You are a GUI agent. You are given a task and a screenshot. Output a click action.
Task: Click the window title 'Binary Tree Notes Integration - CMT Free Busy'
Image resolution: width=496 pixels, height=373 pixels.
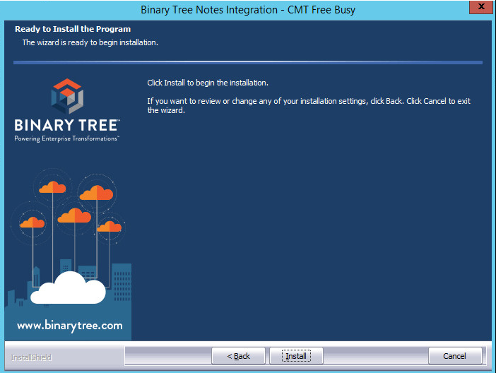coord(248,10)
